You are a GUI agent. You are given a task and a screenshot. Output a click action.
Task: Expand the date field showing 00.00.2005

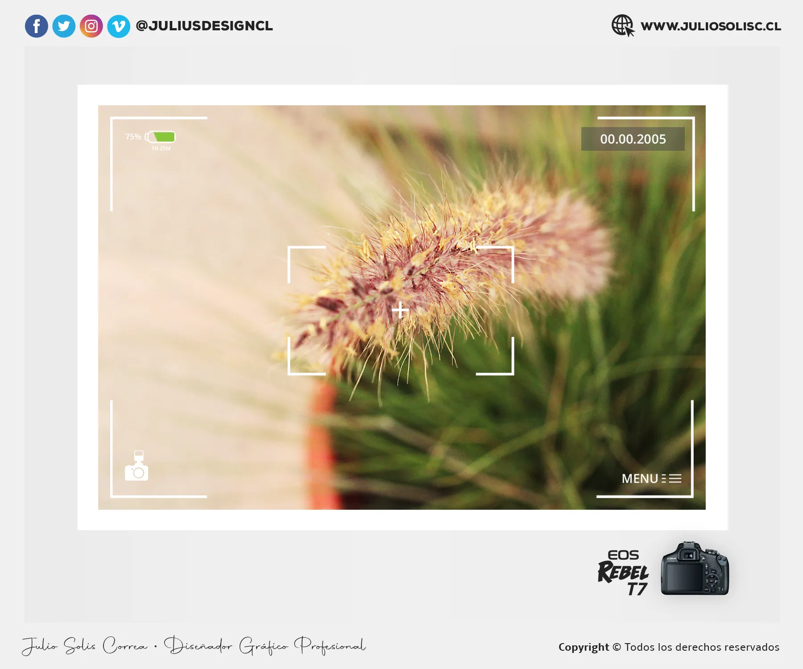point(633,139)
